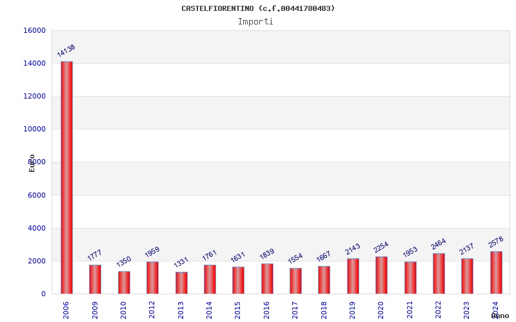Image resolution: width=516 pixels, height=322 pixels.
Task: Click the value label 1554
Action: (x=295, y=258)
